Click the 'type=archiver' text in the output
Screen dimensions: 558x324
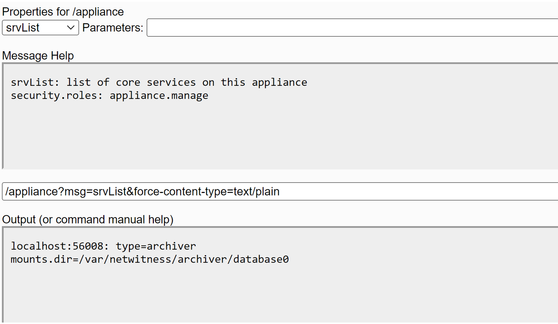click(156, 246)
